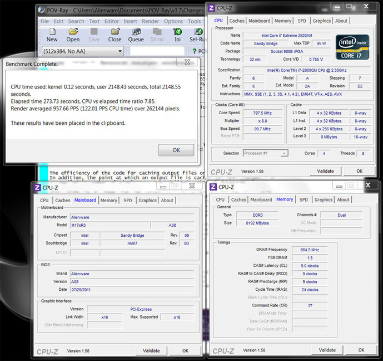Click Validate in the Mainboard CPU-Z window
Screen dimensions: 383x361
(151, 350)
